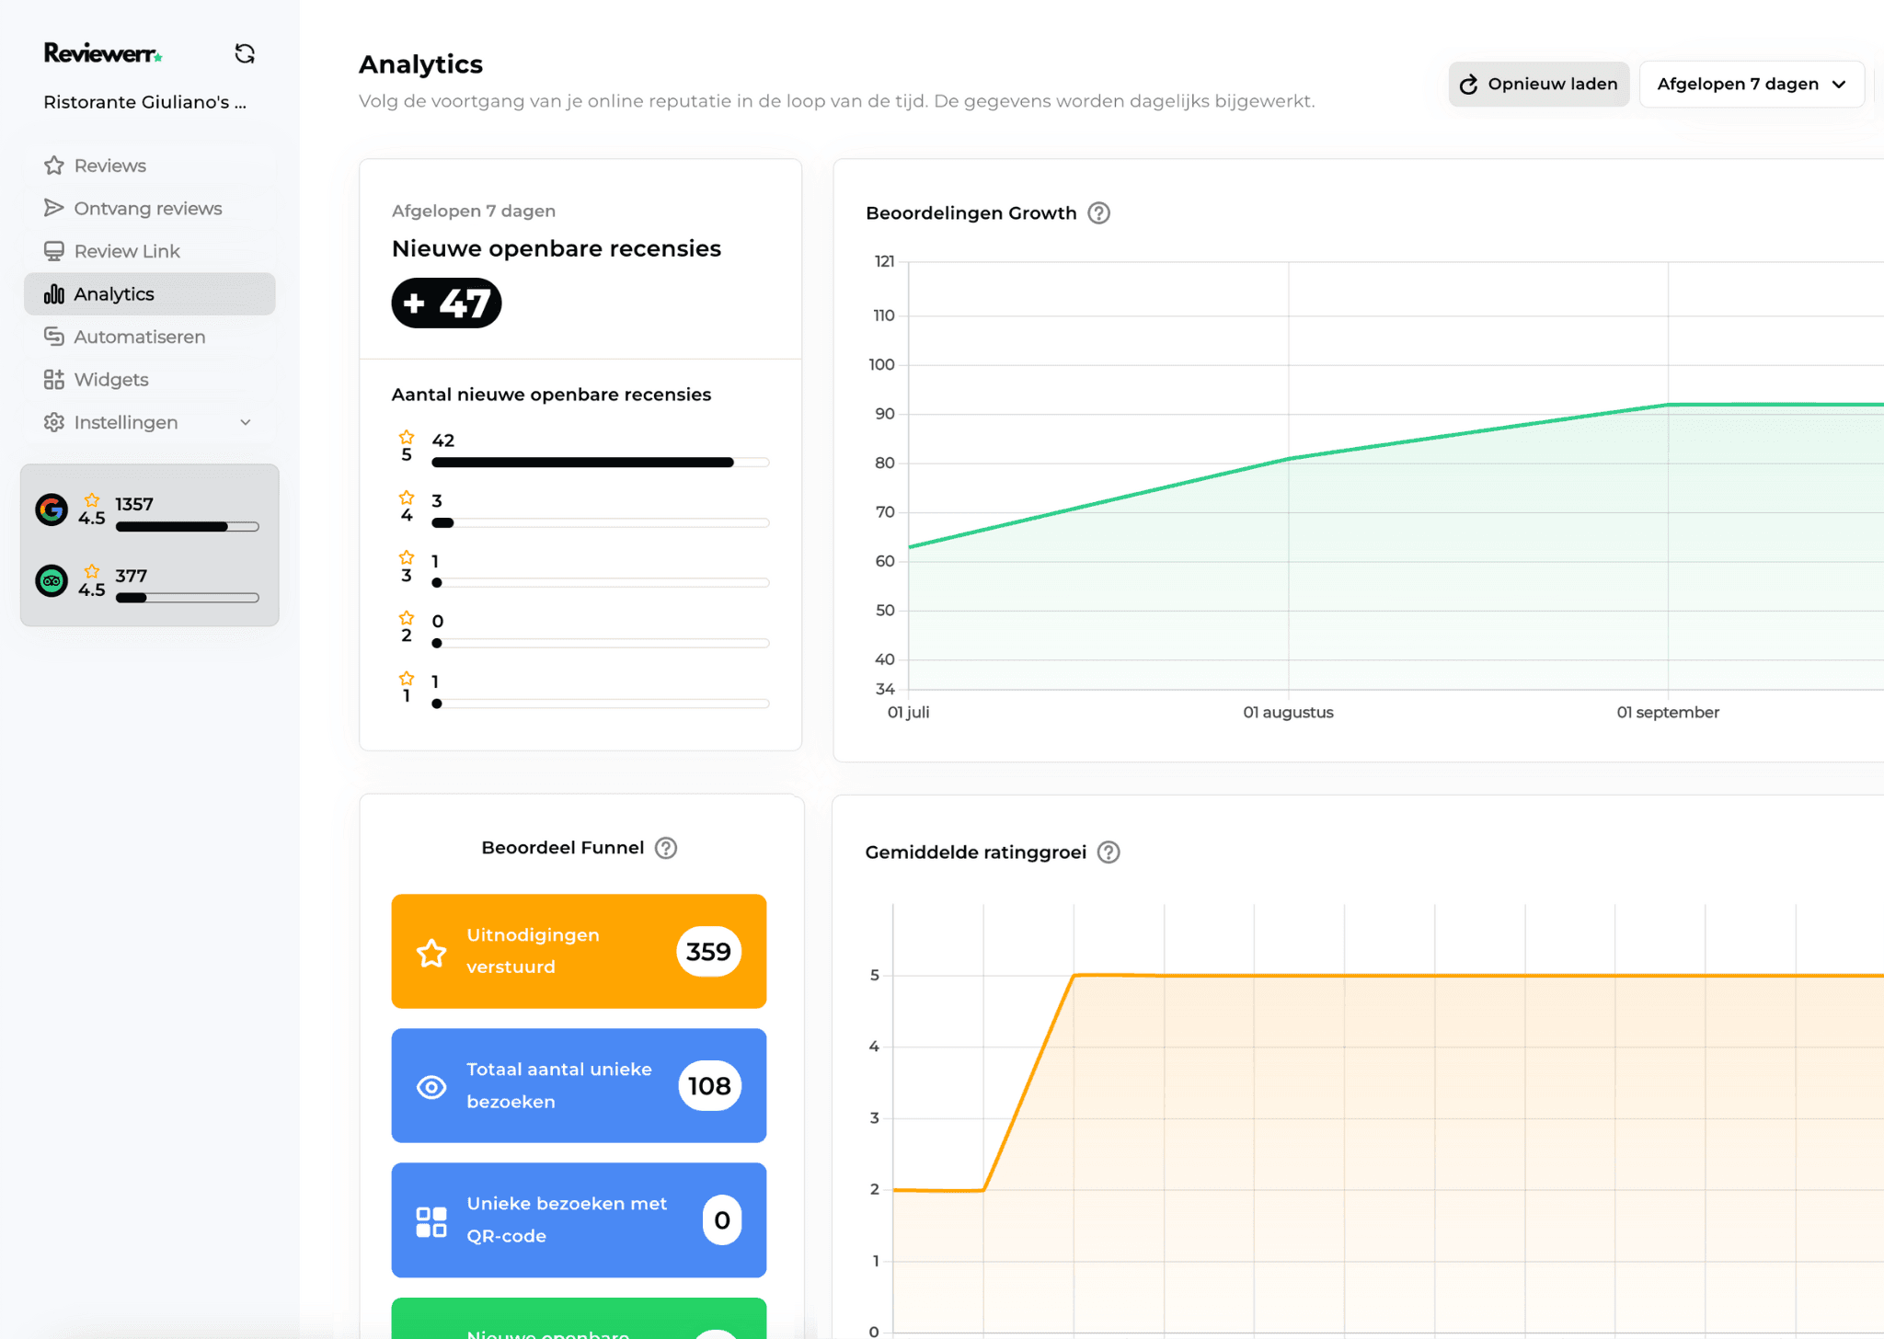Select the Reviews star icon in sidebar
The height and width of the screenshot is (1339, 1884).
point(55,166)
